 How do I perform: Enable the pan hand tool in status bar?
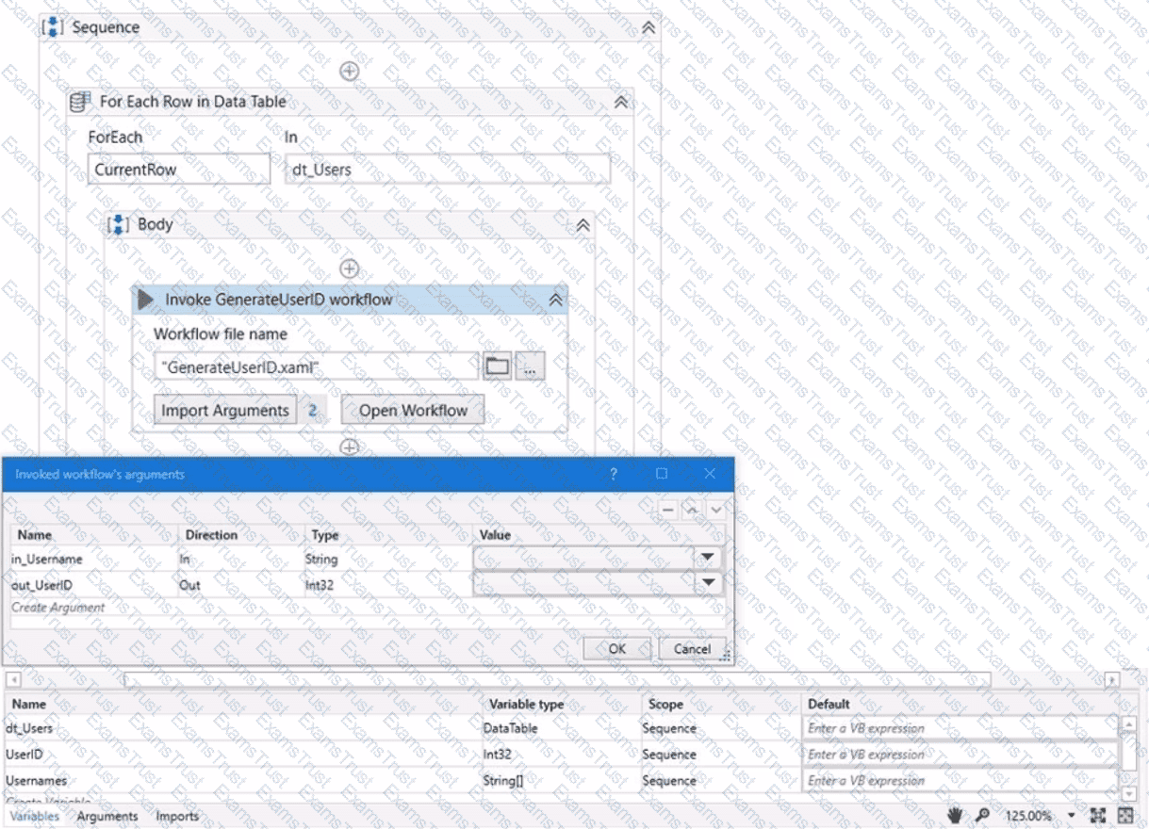(955, 816)
